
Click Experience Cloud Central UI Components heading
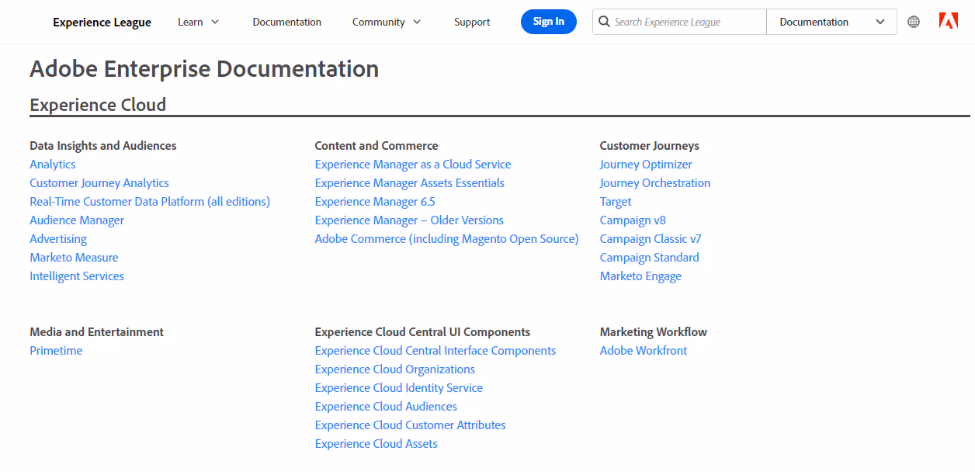click(422, 332)
